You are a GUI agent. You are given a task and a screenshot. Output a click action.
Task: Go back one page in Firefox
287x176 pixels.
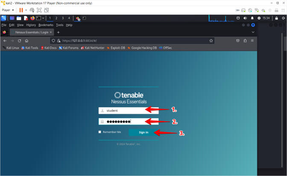click(5, 41)
